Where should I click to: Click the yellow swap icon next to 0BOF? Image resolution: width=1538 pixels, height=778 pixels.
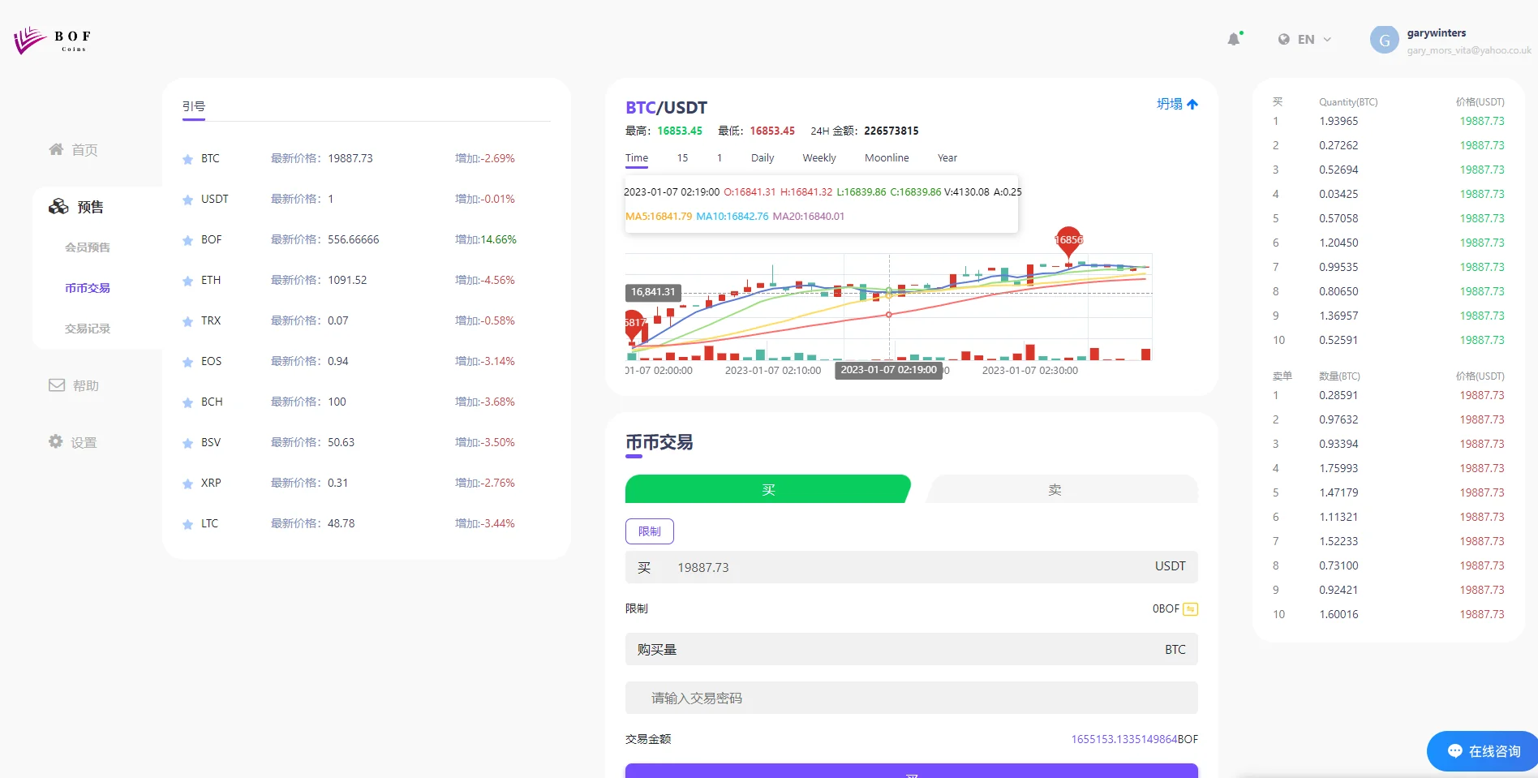(x=1190, y=609)
